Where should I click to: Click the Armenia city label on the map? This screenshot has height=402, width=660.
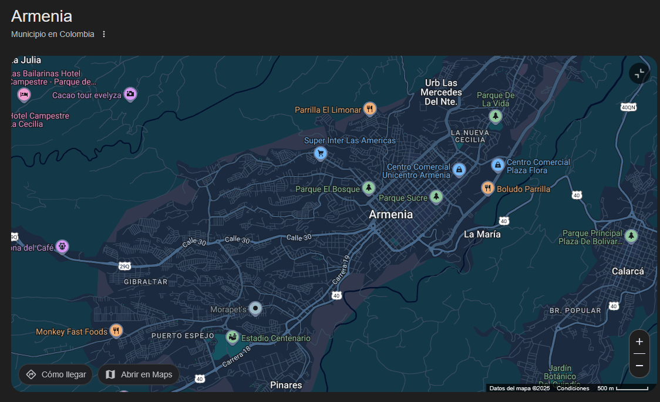pos(390,214)
